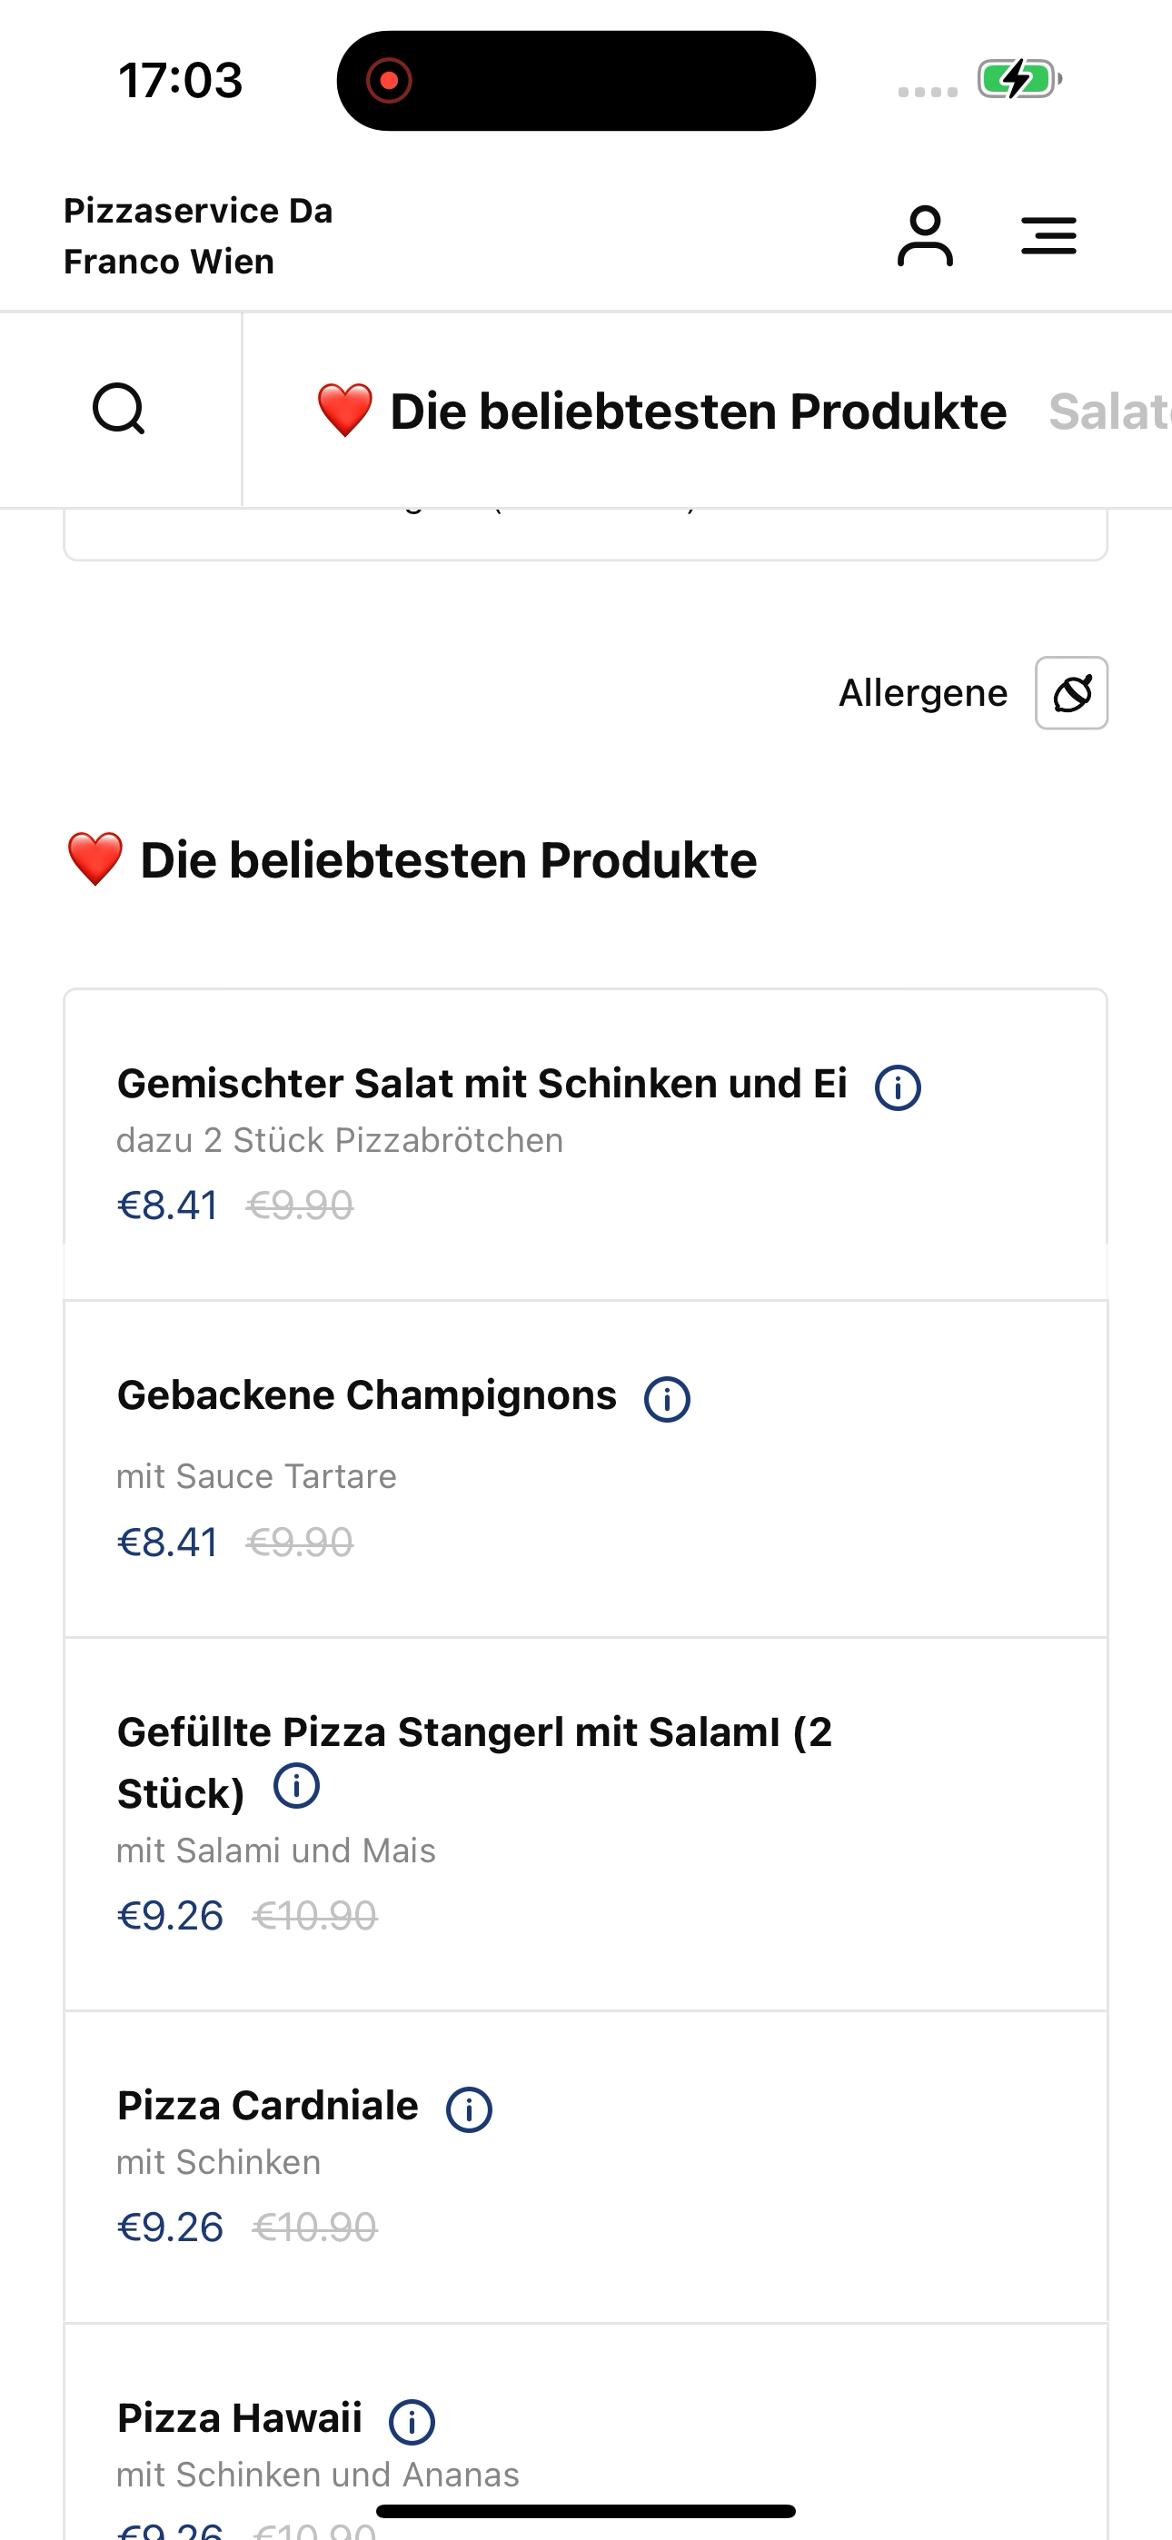View info icon beside Pizza Cardniale
Screen dimensions: 1172x2540
(469, 2110)
